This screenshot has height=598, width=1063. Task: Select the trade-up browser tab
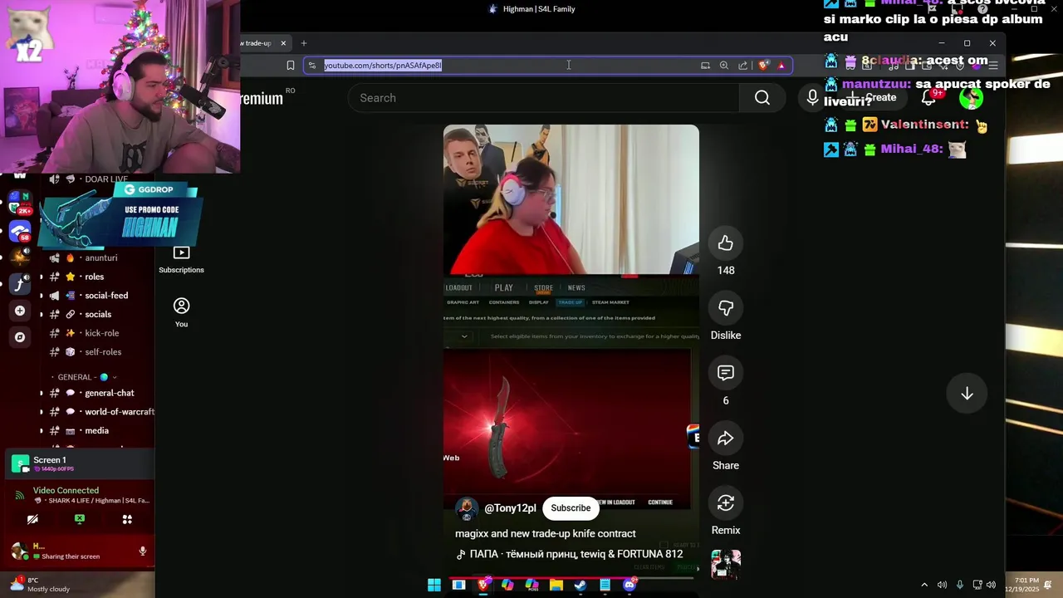pyautogui.click(x=257, y=43)
